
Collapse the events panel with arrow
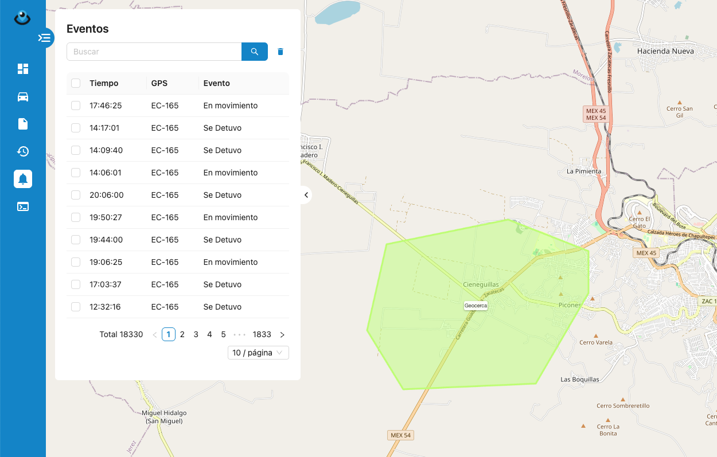pos(306,195)
